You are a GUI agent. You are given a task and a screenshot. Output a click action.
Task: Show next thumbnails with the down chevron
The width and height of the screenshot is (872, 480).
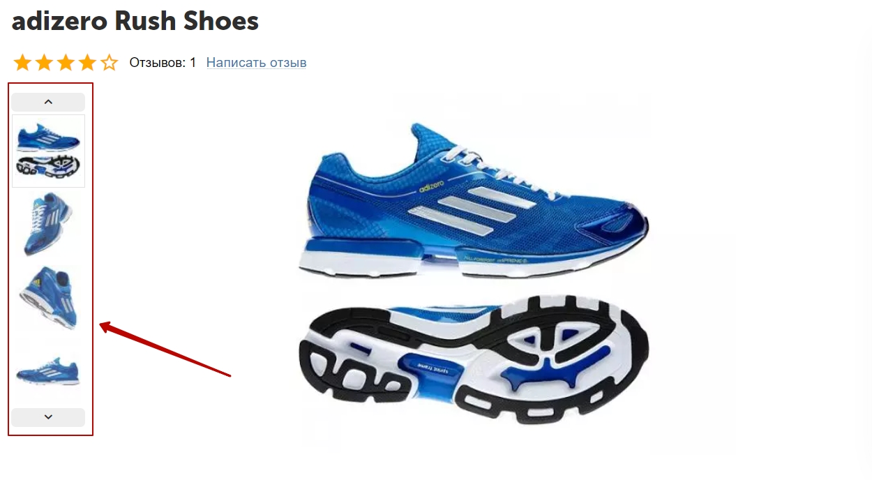tap(48, 417)
